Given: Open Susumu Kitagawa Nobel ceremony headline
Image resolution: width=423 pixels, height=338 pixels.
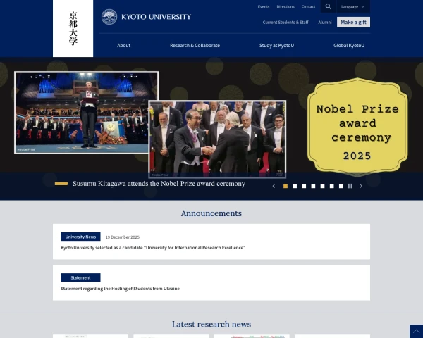Looking at the screenshot, I should coord(159,184).
